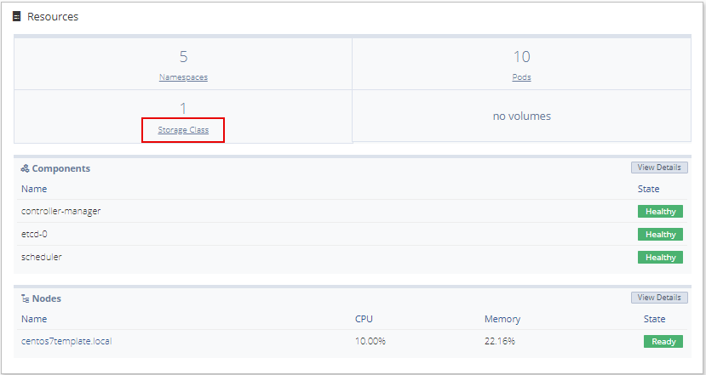
Task: Click the centos7template.local node name
Action: coord(66,341)
